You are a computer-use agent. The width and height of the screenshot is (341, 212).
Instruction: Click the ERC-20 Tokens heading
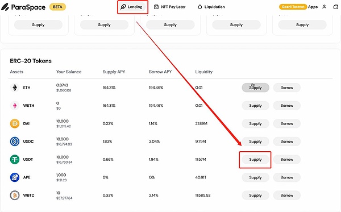click(31, 61)
